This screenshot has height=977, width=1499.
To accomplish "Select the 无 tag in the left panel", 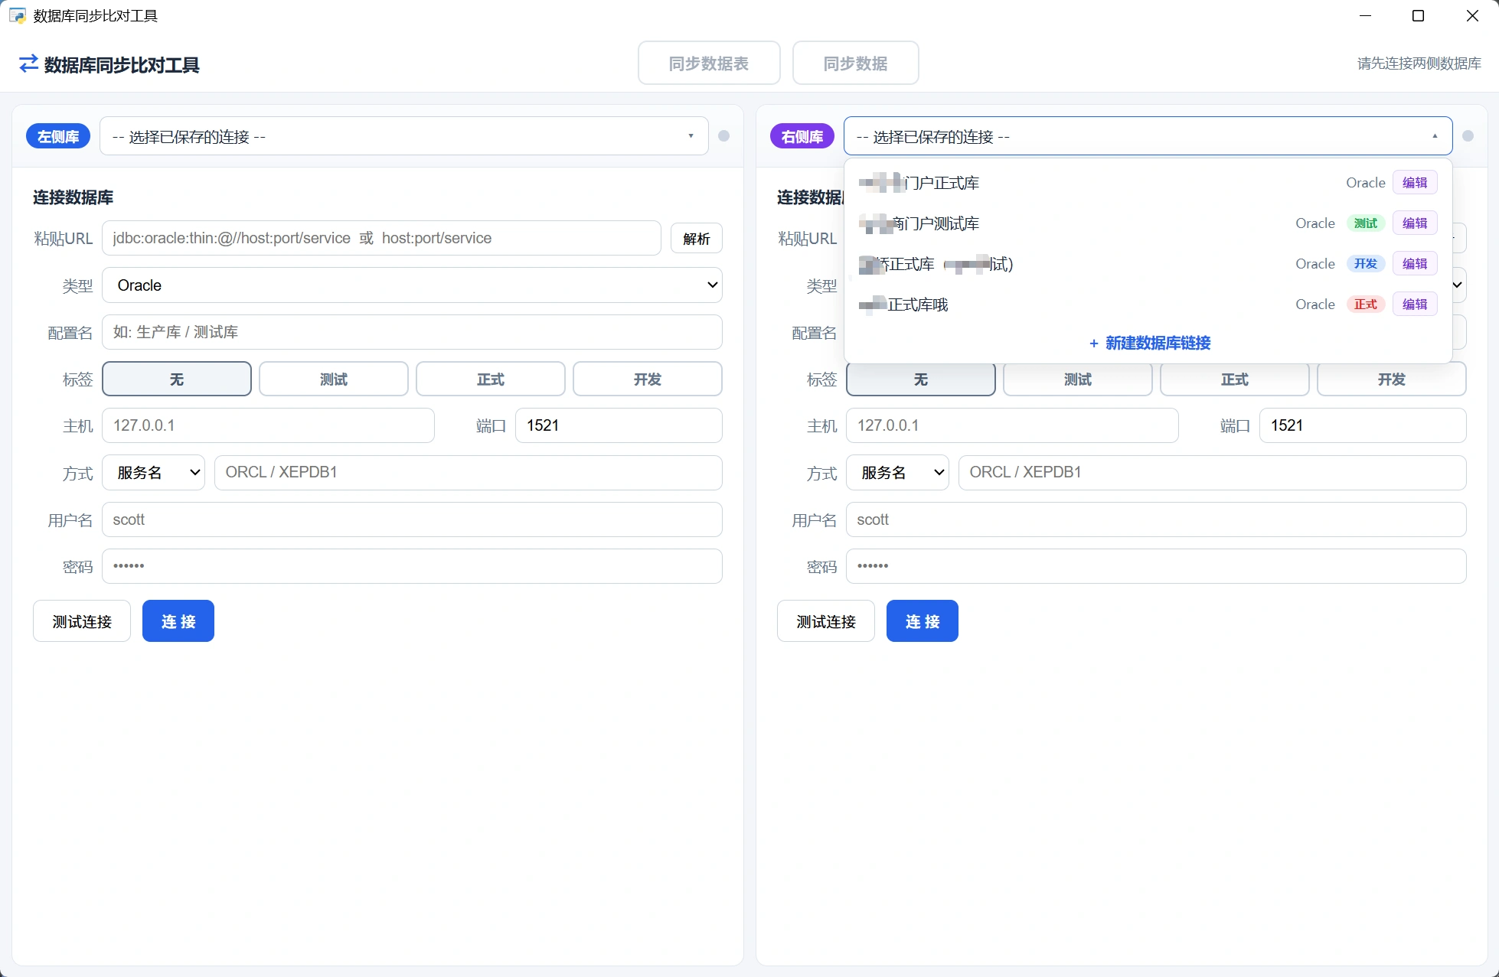I will tap(177, 379).
